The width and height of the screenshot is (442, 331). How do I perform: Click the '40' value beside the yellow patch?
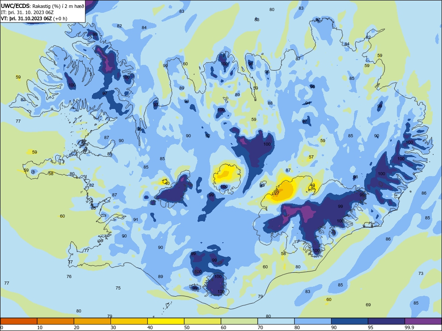pyautogui.click(x=167, y=184)
